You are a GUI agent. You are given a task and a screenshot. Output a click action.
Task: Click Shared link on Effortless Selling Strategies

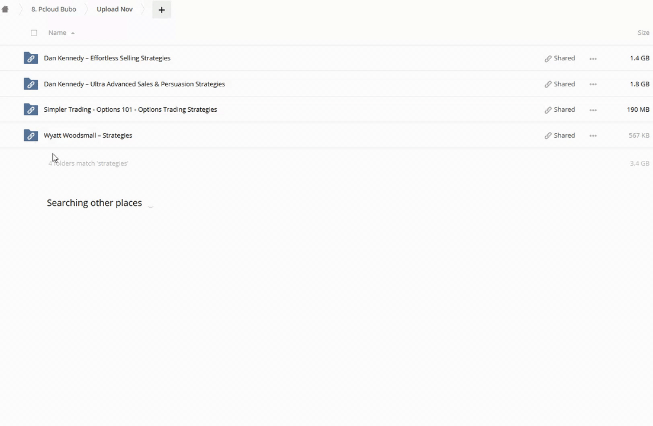pyautogui.click(x=560, y=58)
